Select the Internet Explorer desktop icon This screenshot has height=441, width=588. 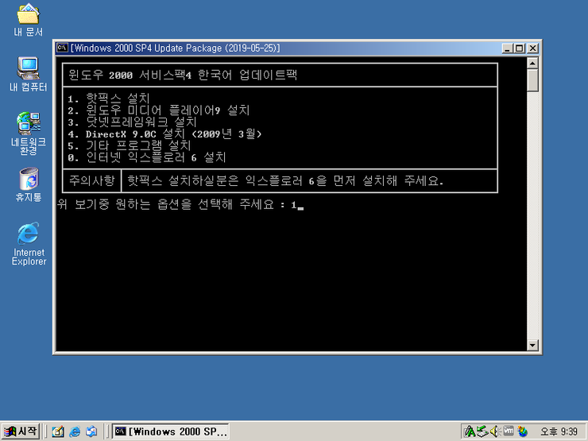pyautogui.click(x=29, y=244)
